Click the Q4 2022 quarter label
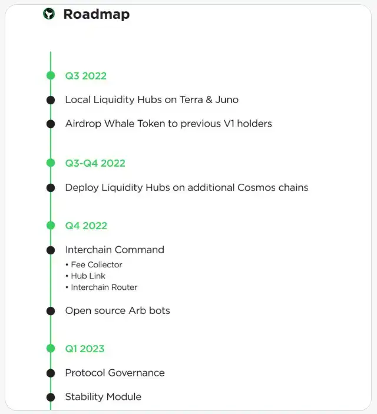Image resolution: width=377 pixels, height=414 pixels. tap(86, 226)
